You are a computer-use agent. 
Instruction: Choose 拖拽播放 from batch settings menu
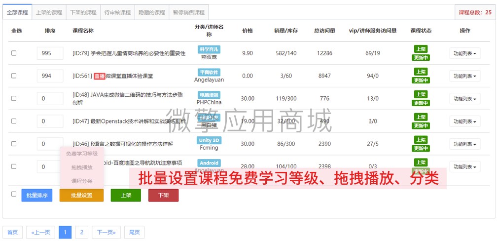[x=82, y=167]
